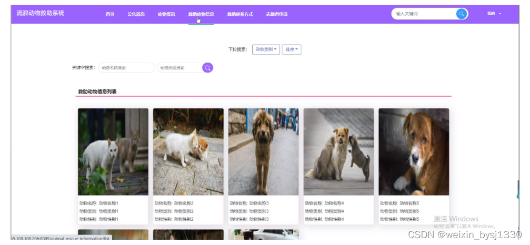Go to 首页 in navigation

click(x=110, y=14)
